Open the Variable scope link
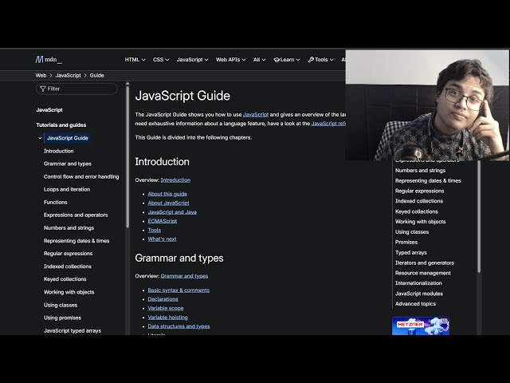 [166, 308]
